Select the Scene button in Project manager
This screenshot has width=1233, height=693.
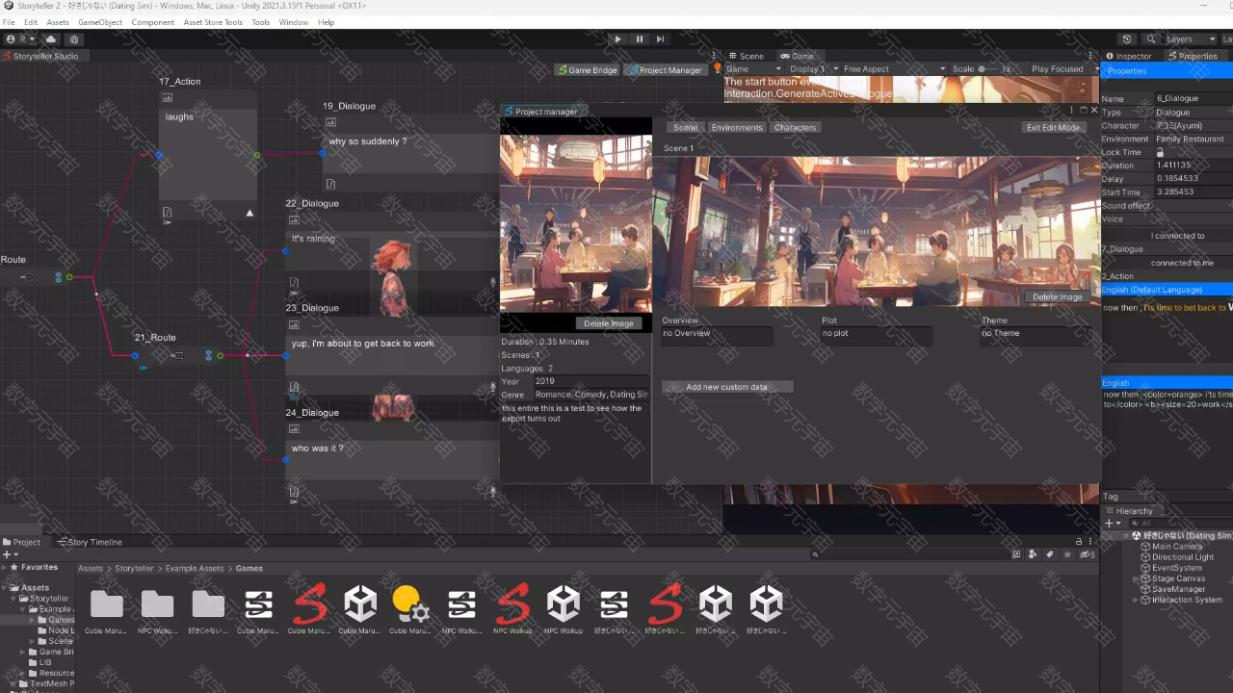pyautogui.click(x=685, y=127)
